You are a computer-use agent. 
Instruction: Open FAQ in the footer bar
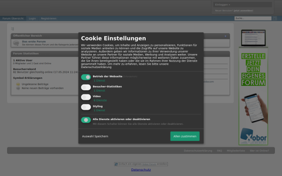click(219, 151)
